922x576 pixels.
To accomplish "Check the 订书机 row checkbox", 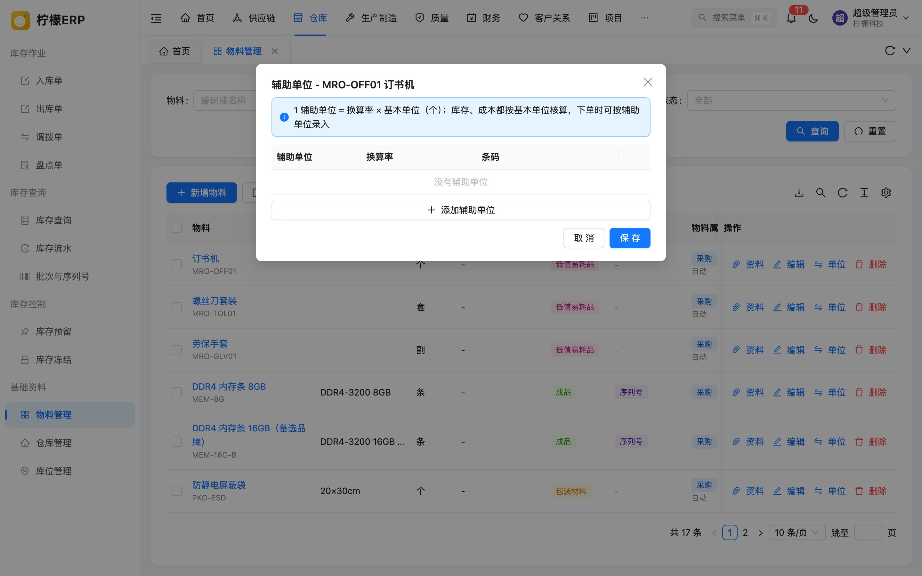I will pos(177,264).
